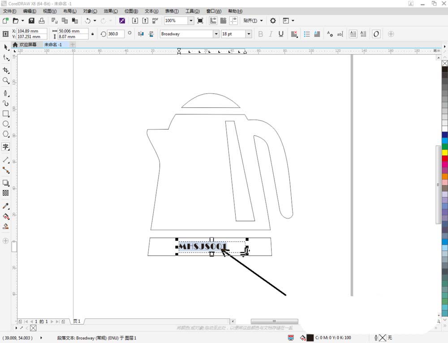Select the Zoom magnifier tool
The image size is (448, 343).
(x=6, y=81)
